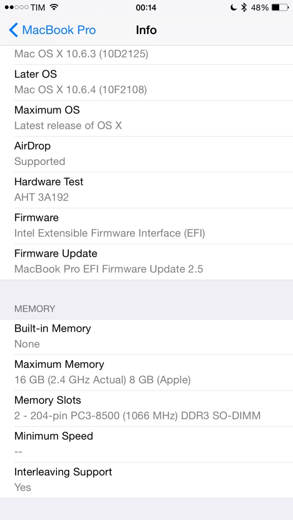The height and width of the screenshot is (520, 293).
Task: Tap the Wi-Fi status icon
Action: pyautogui.click(x=53, y=7)
